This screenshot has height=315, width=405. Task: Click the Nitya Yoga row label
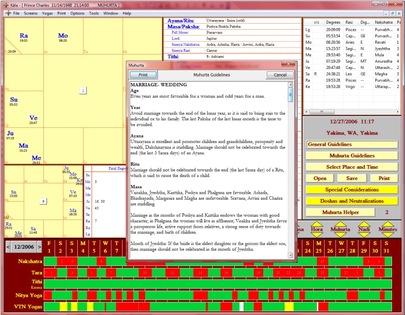click(x=29, y=296)
